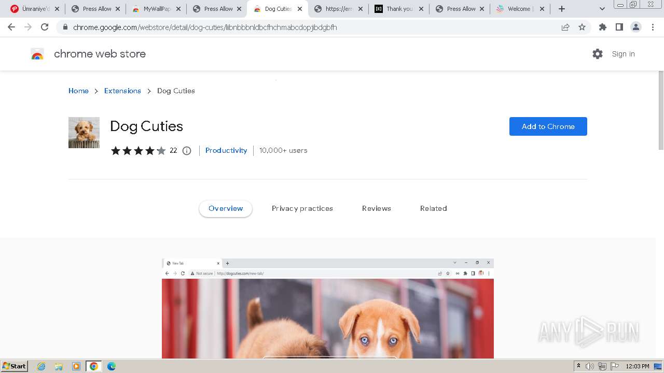This screenshot has width=664, height=373.
Task: Open Action Center flag icon
Action: (x=614, y=366)
